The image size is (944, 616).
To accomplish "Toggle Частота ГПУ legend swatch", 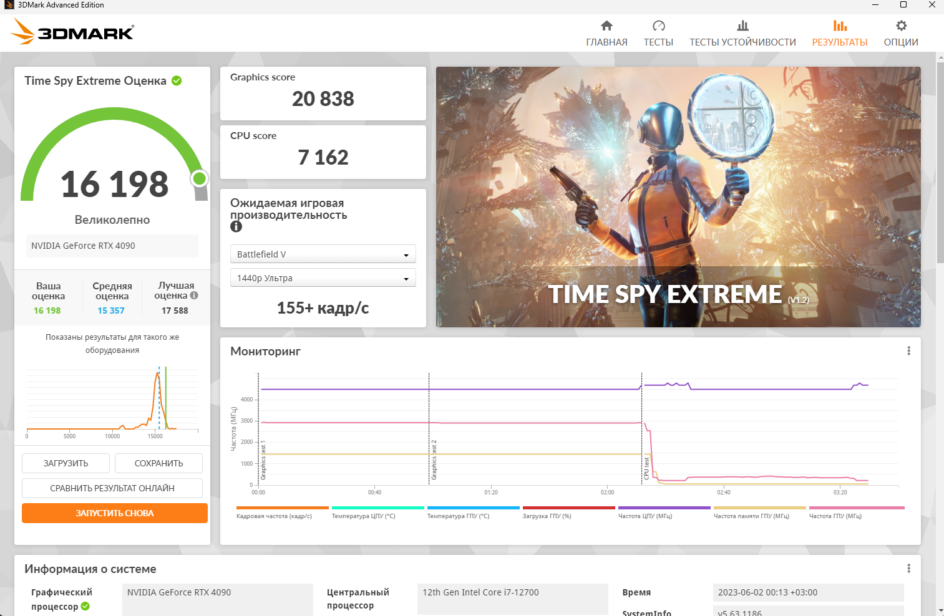I will pyautogui.click(x=857, y=508).
